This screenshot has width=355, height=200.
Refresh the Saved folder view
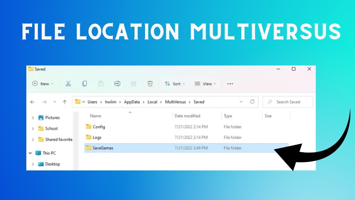click(x=252, y=102)
